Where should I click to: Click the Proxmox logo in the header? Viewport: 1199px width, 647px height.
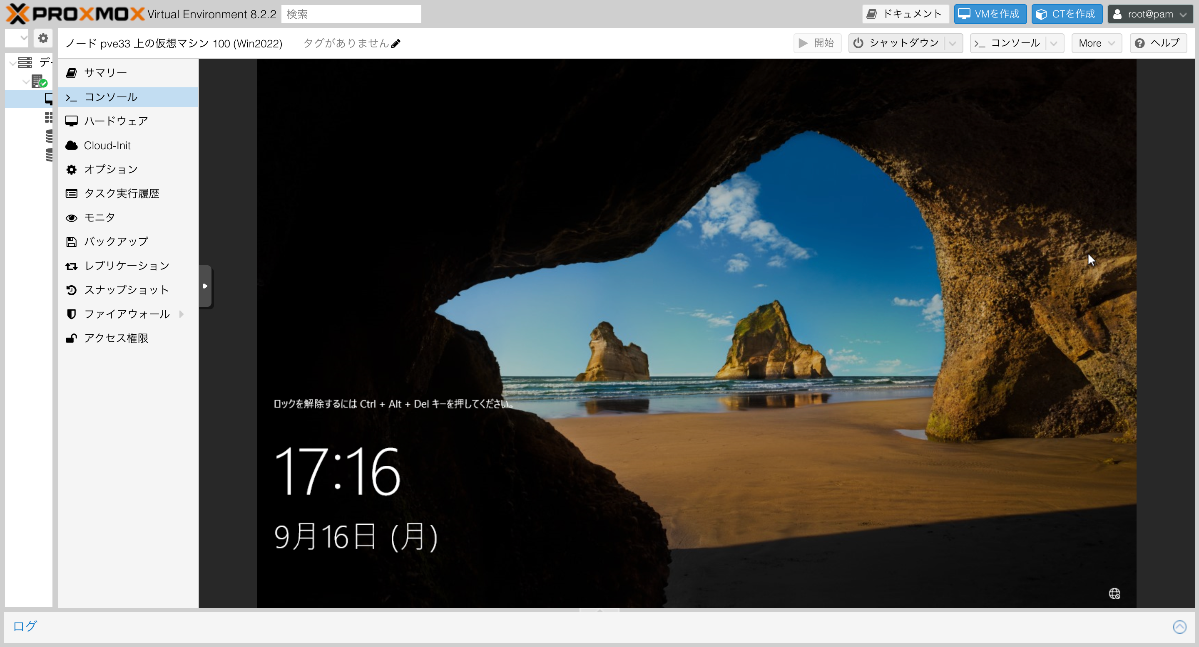pos(75,14)
